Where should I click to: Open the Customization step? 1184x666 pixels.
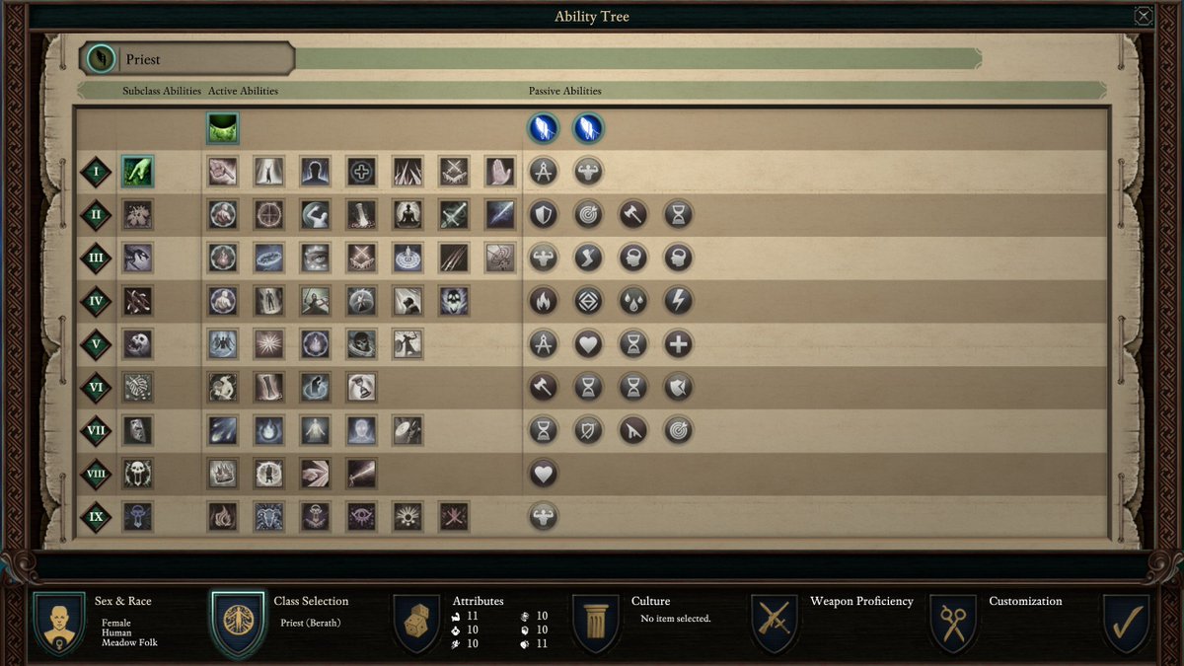point(952,623)
